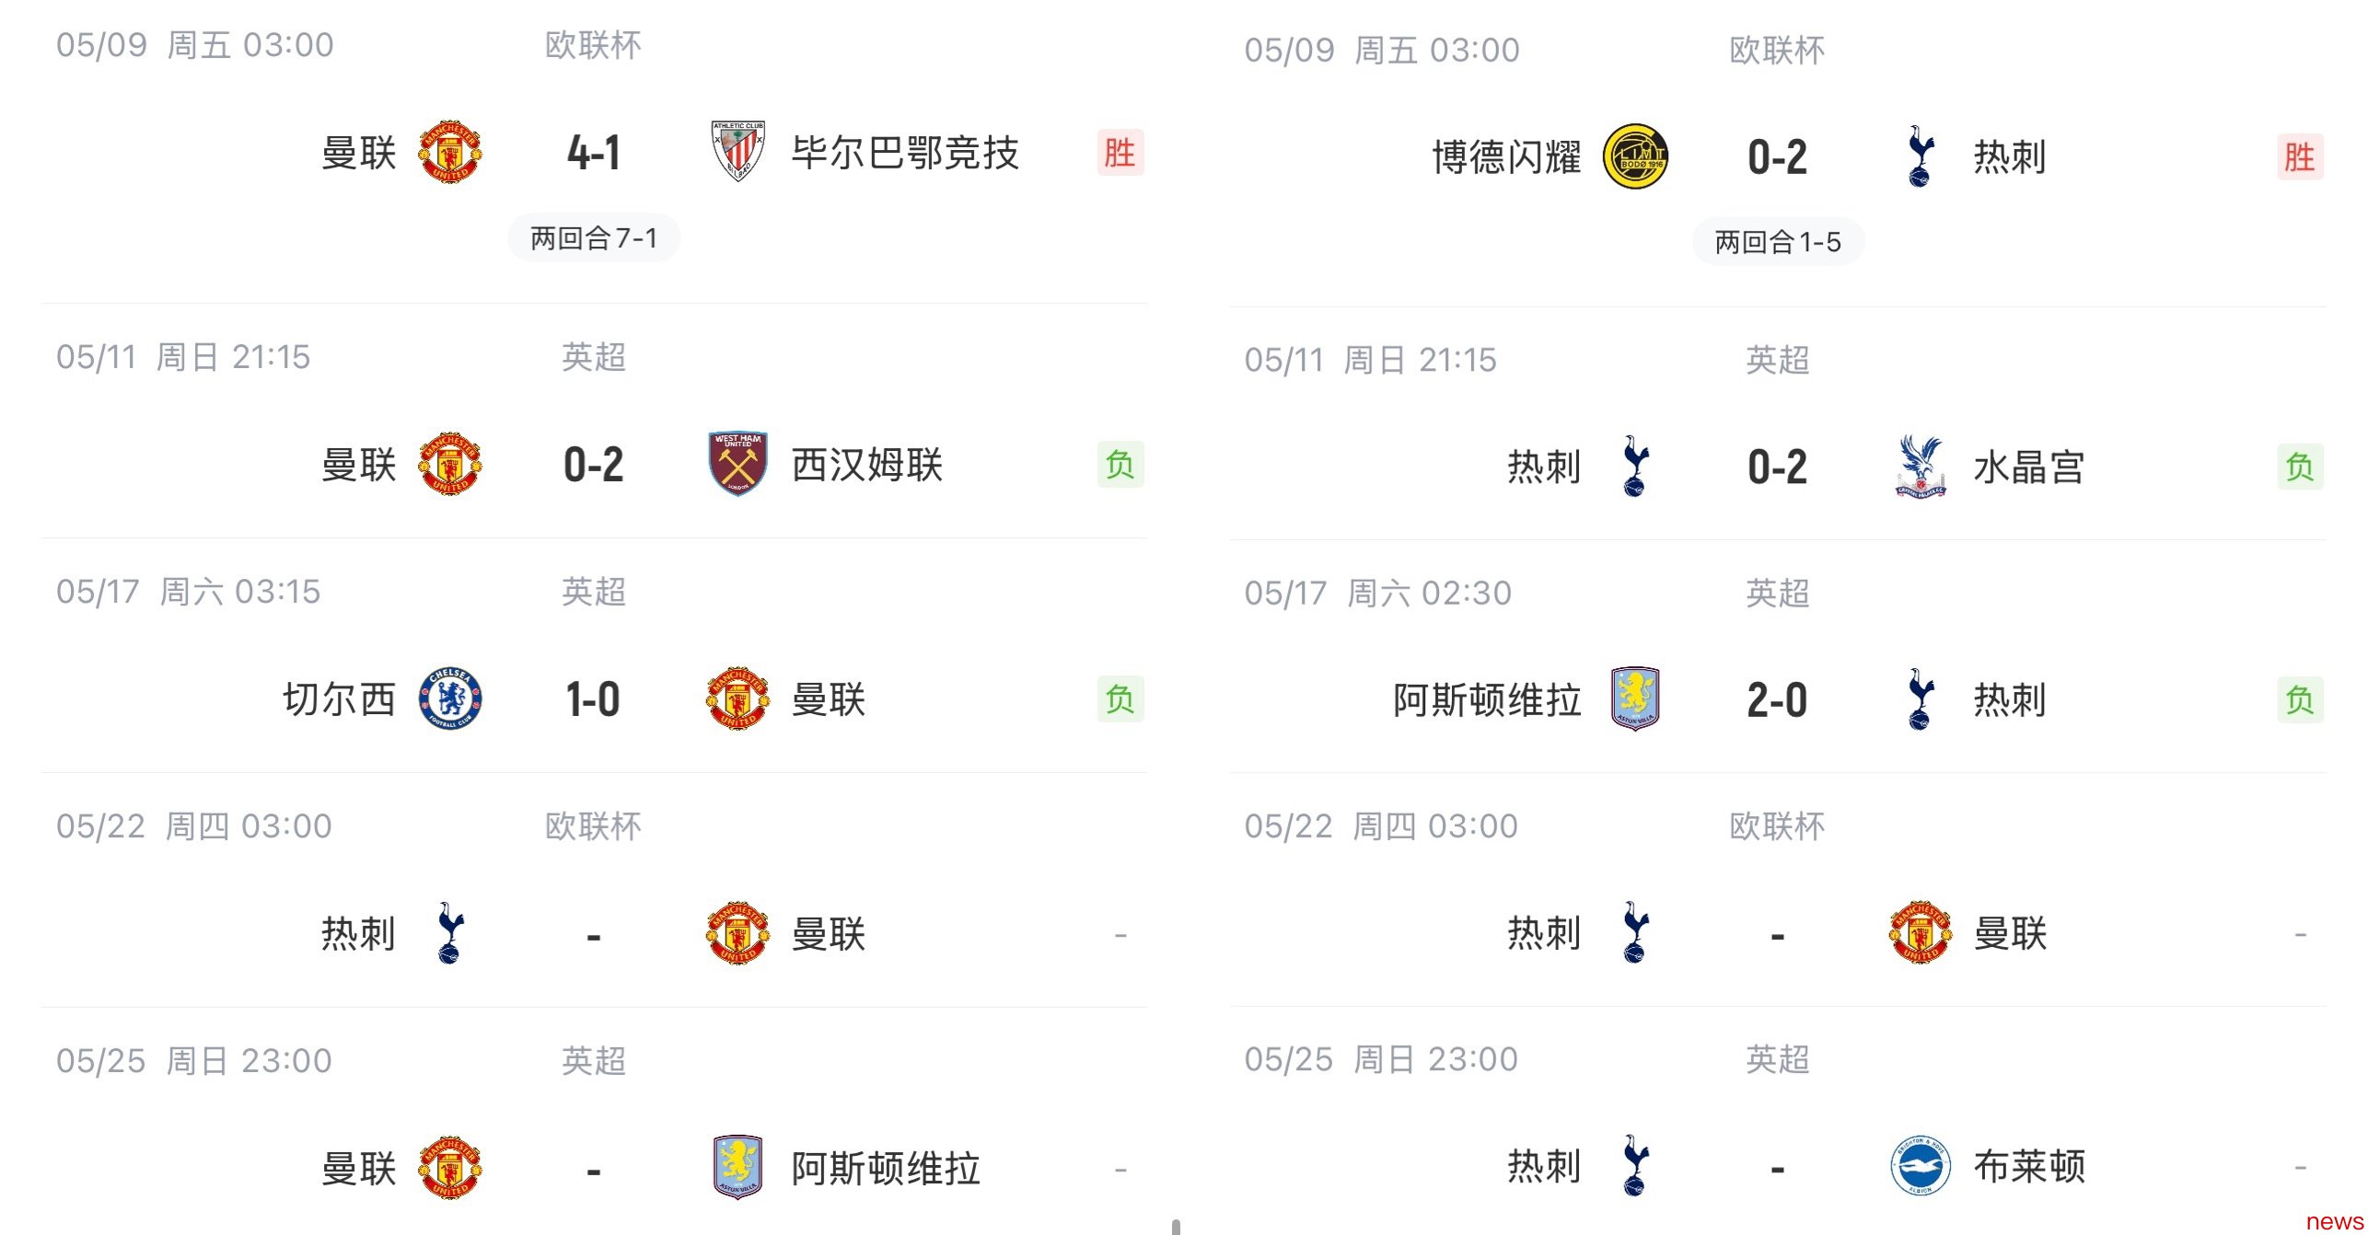This screenshot has height=1235, width=2368.
Task: Click Tottenham crest in 博德闪耀 match row
Action: (x=1921, y=156)
